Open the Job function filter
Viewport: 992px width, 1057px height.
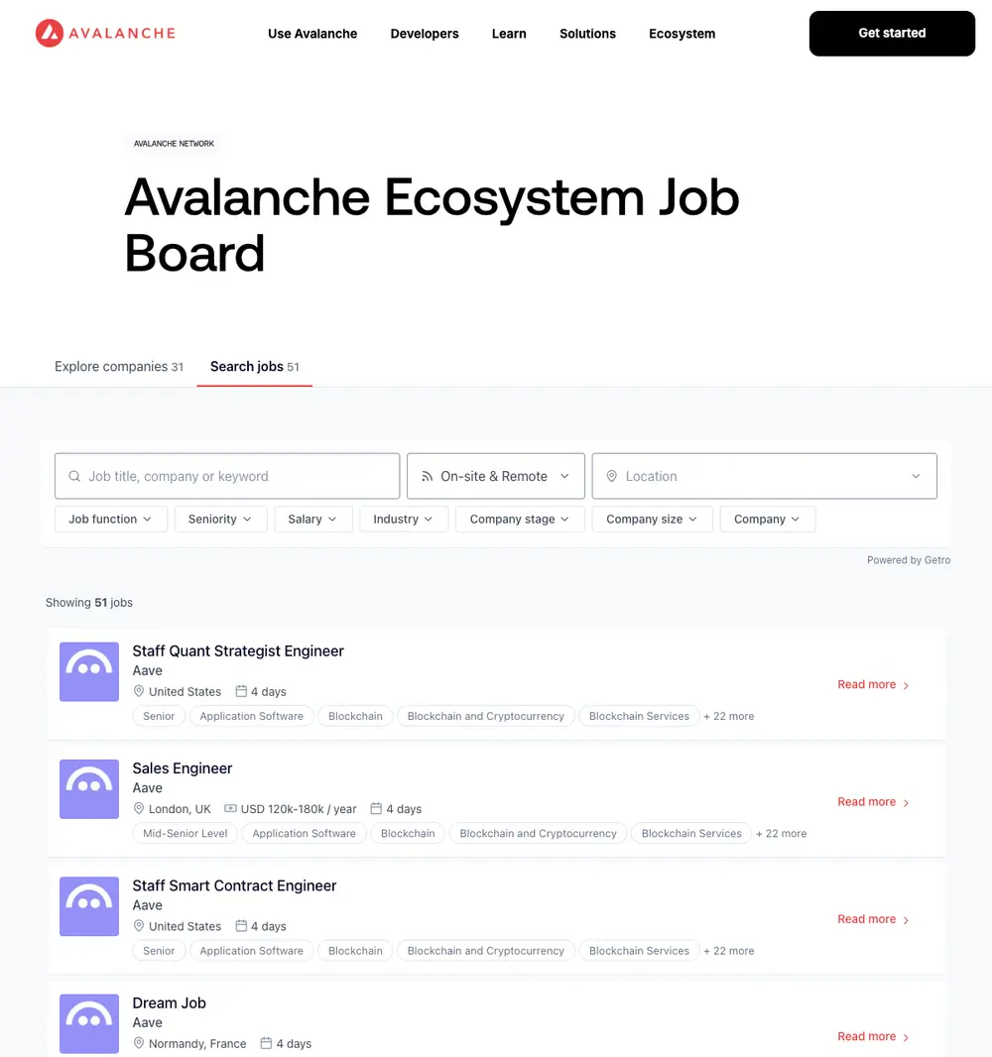point(110,519)
